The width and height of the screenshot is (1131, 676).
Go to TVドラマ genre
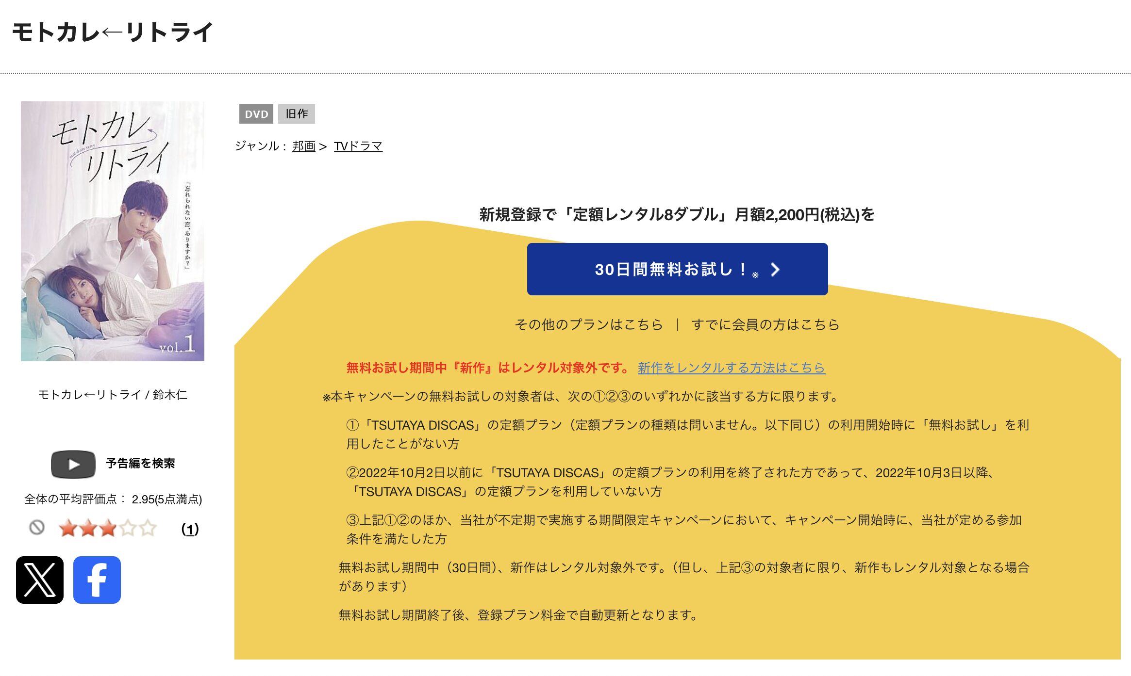(358, 146)
